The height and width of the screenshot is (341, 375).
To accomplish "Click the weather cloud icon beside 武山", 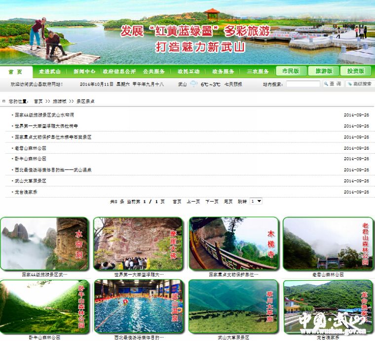I will pos(194,84).
